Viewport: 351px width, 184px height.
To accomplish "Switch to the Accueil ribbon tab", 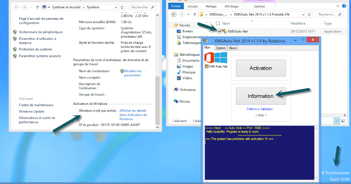I will (x=193, y=6).
